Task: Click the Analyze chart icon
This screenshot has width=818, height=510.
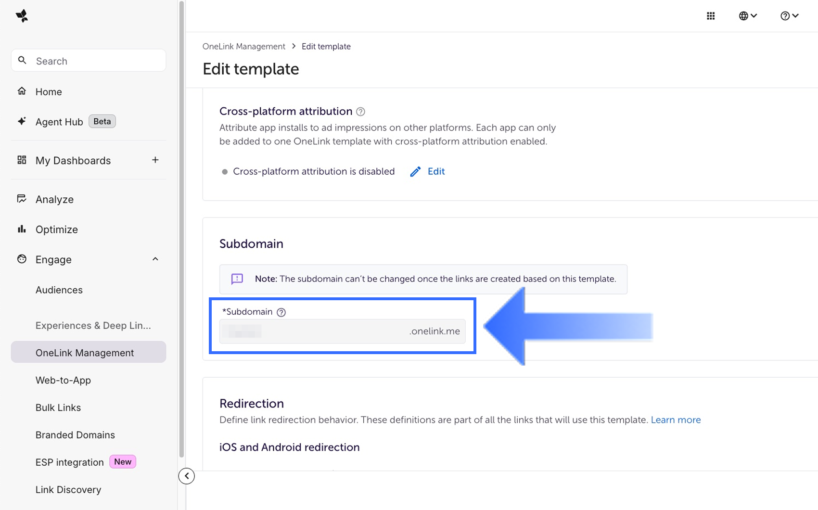Action: [x=22, y=199]
